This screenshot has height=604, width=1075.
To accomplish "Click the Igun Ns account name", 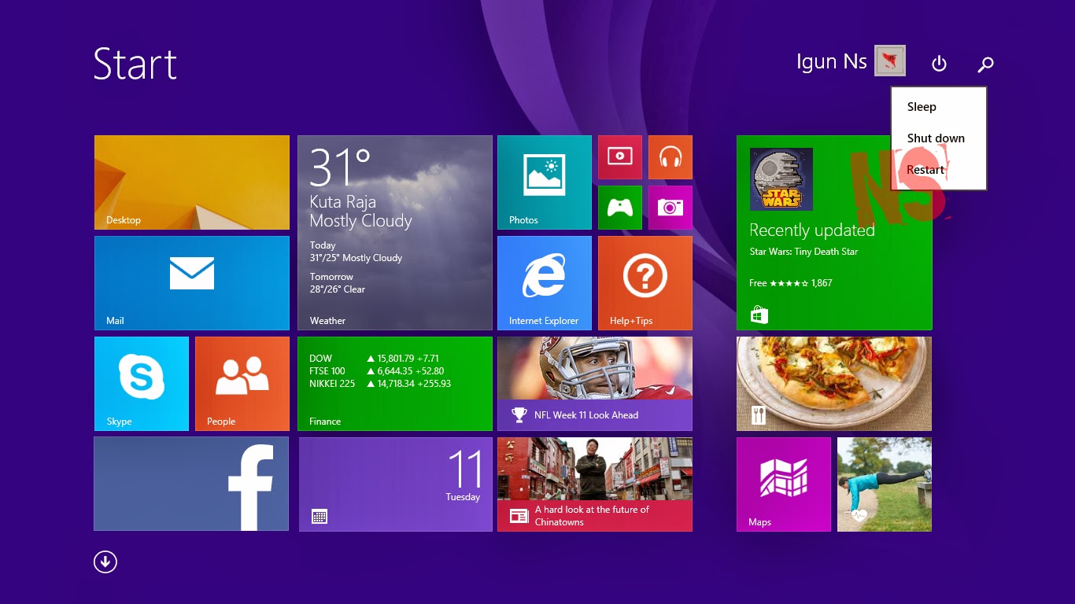I will (x=831, y=61).
